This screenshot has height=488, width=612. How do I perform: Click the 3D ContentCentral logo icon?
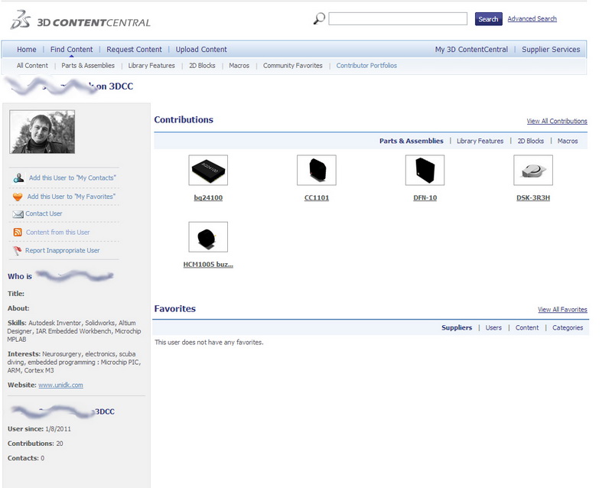click(20, 21)
